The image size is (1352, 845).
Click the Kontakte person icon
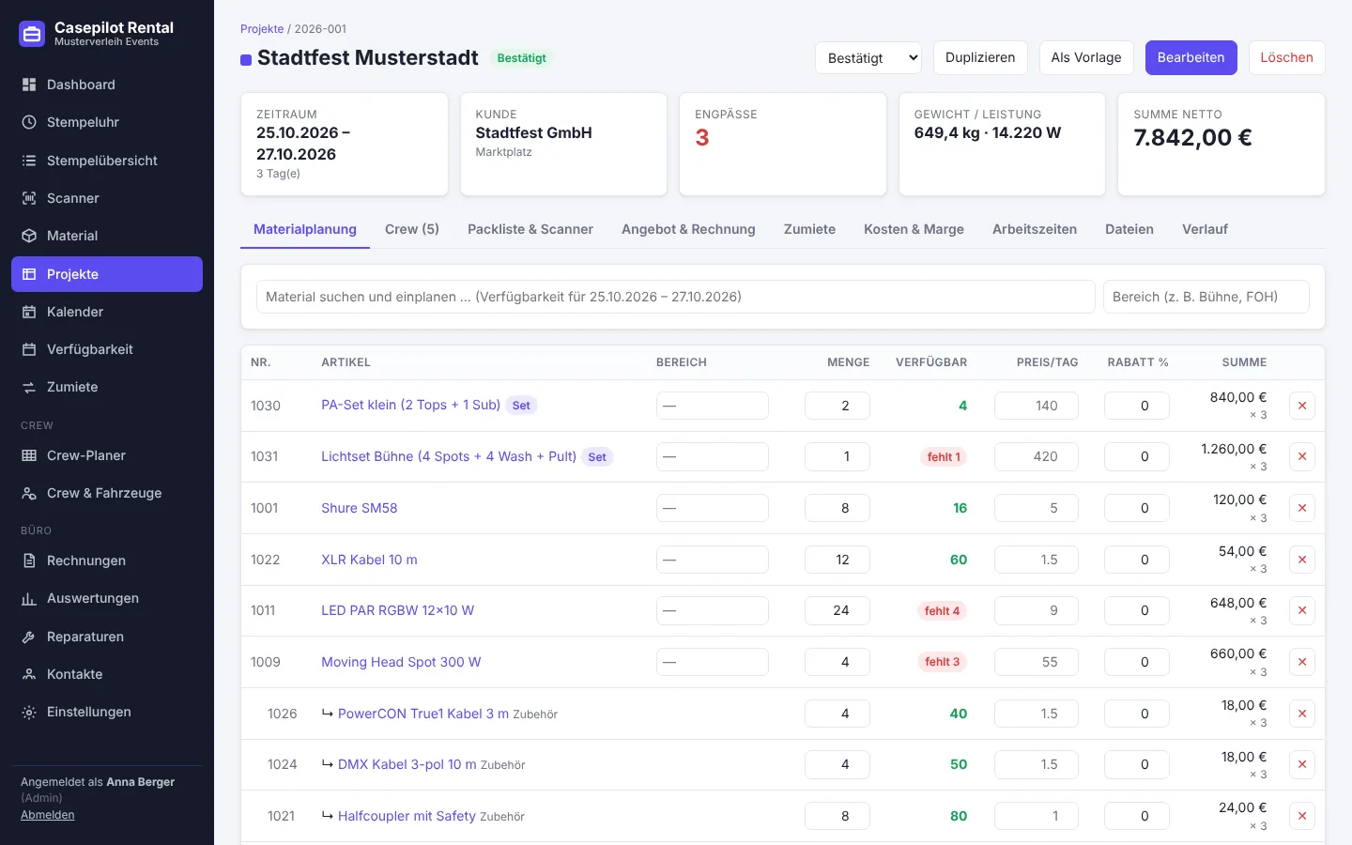click(29, 674)
